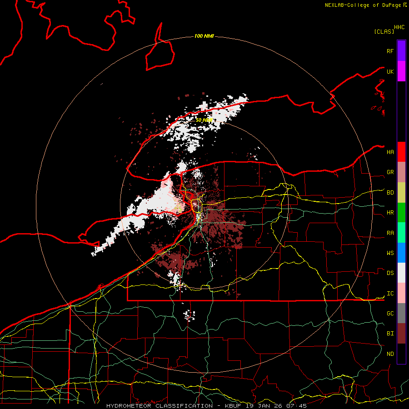Click the NEXLAB-College of DuPage credit text
409x409 pixels.
click(363, 5)
